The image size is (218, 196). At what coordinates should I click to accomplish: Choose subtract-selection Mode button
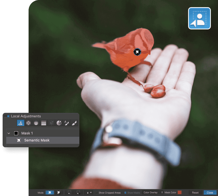[58, 193]
